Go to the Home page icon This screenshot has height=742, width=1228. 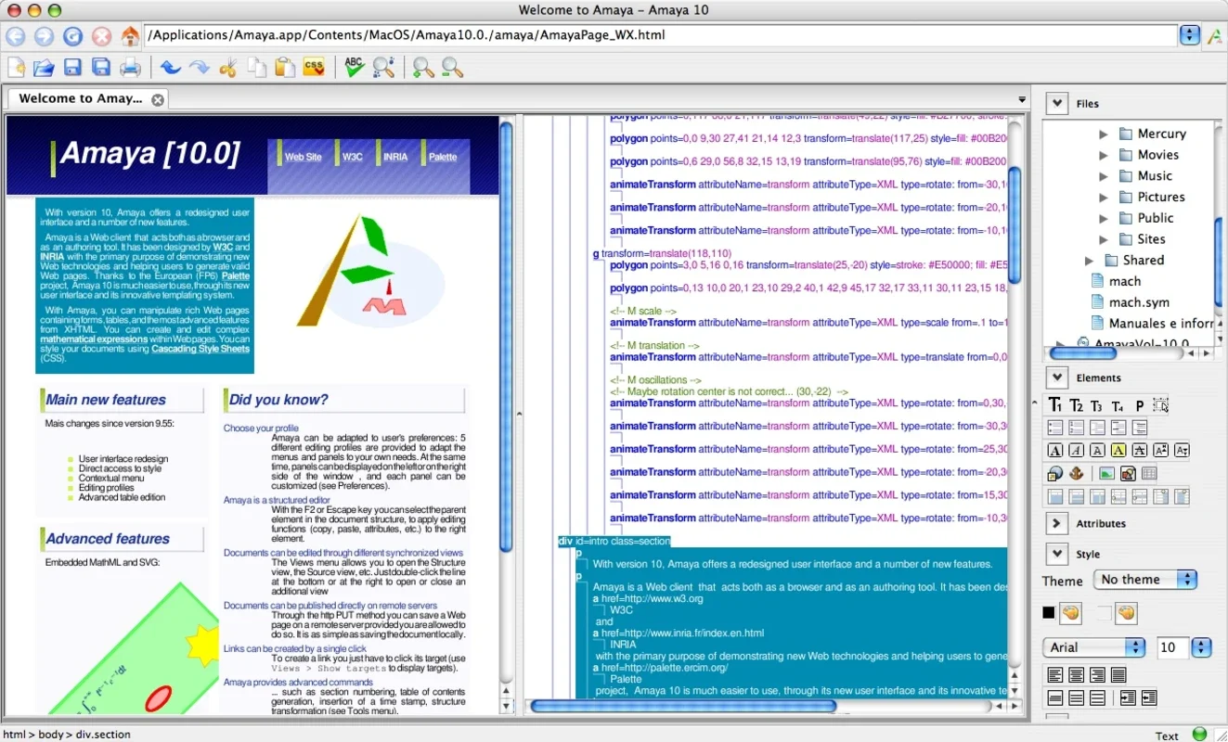point(131,36)
